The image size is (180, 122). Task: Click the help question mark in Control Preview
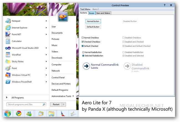tap(164, 5)
